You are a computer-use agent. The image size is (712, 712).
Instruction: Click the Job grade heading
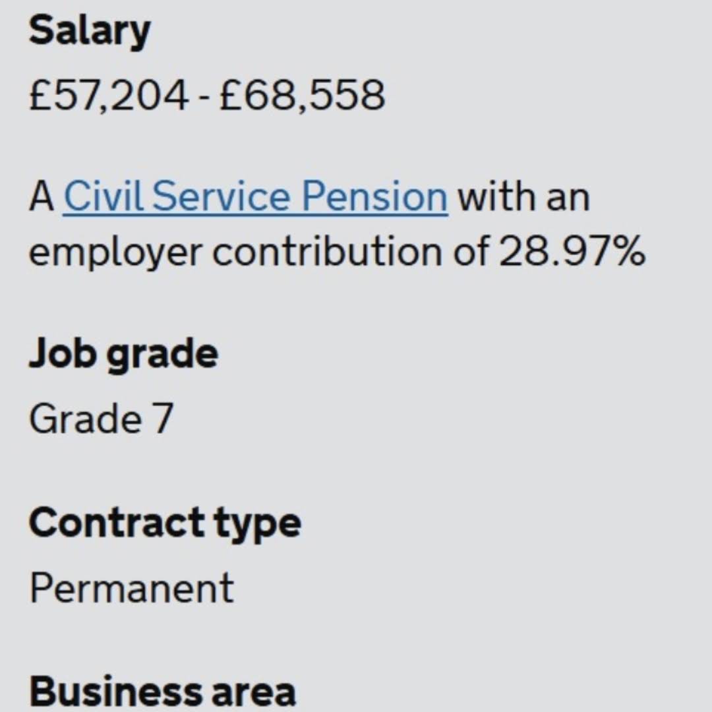coord(123,355)
